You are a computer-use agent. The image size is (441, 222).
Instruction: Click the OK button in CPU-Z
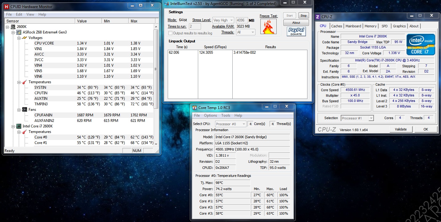[x=426, y=129]
